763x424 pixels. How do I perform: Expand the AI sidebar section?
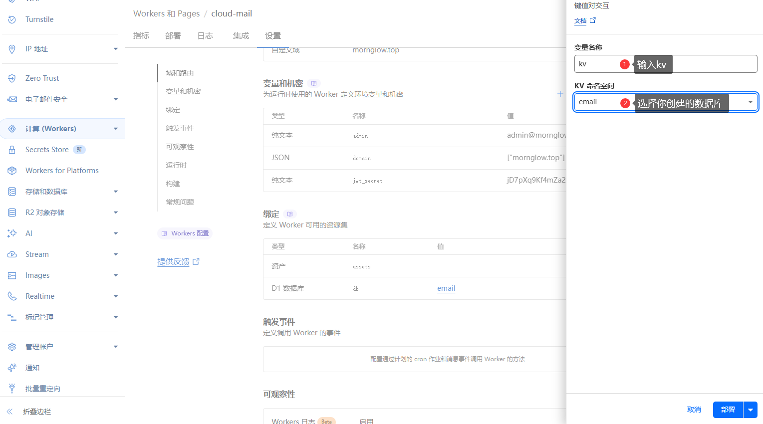[115, 233]
